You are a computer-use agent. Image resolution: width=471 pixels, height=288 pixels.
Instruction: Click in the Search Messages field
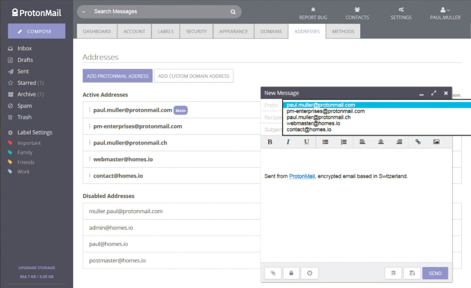(159, 11)
